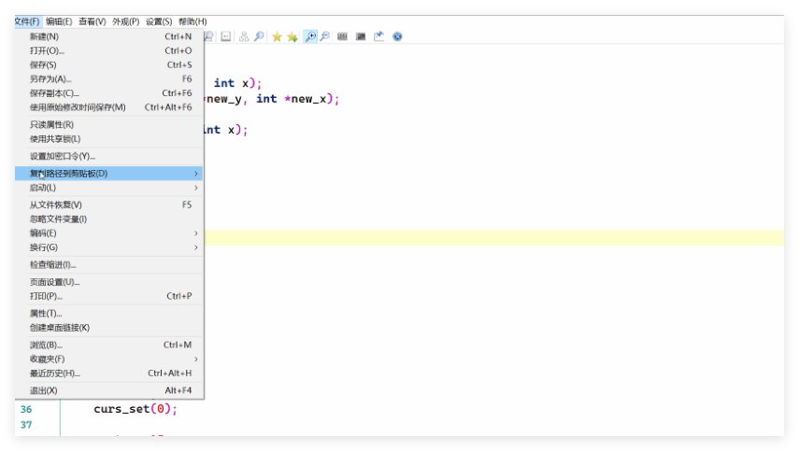Open 属性(T)... menu entry

click(x=109, y=314)
